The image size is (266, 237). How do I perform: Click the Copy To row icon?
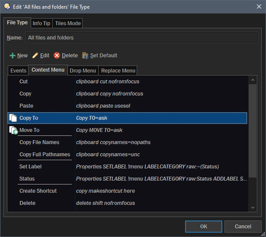(13, 118)
